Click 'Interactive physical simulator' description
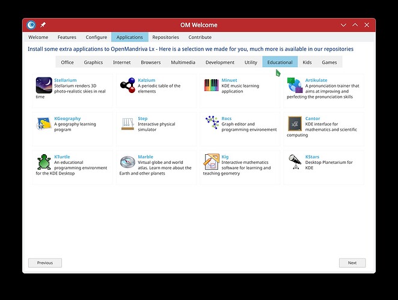The height and width of the screenshot is (300, 398). (156, 127)
